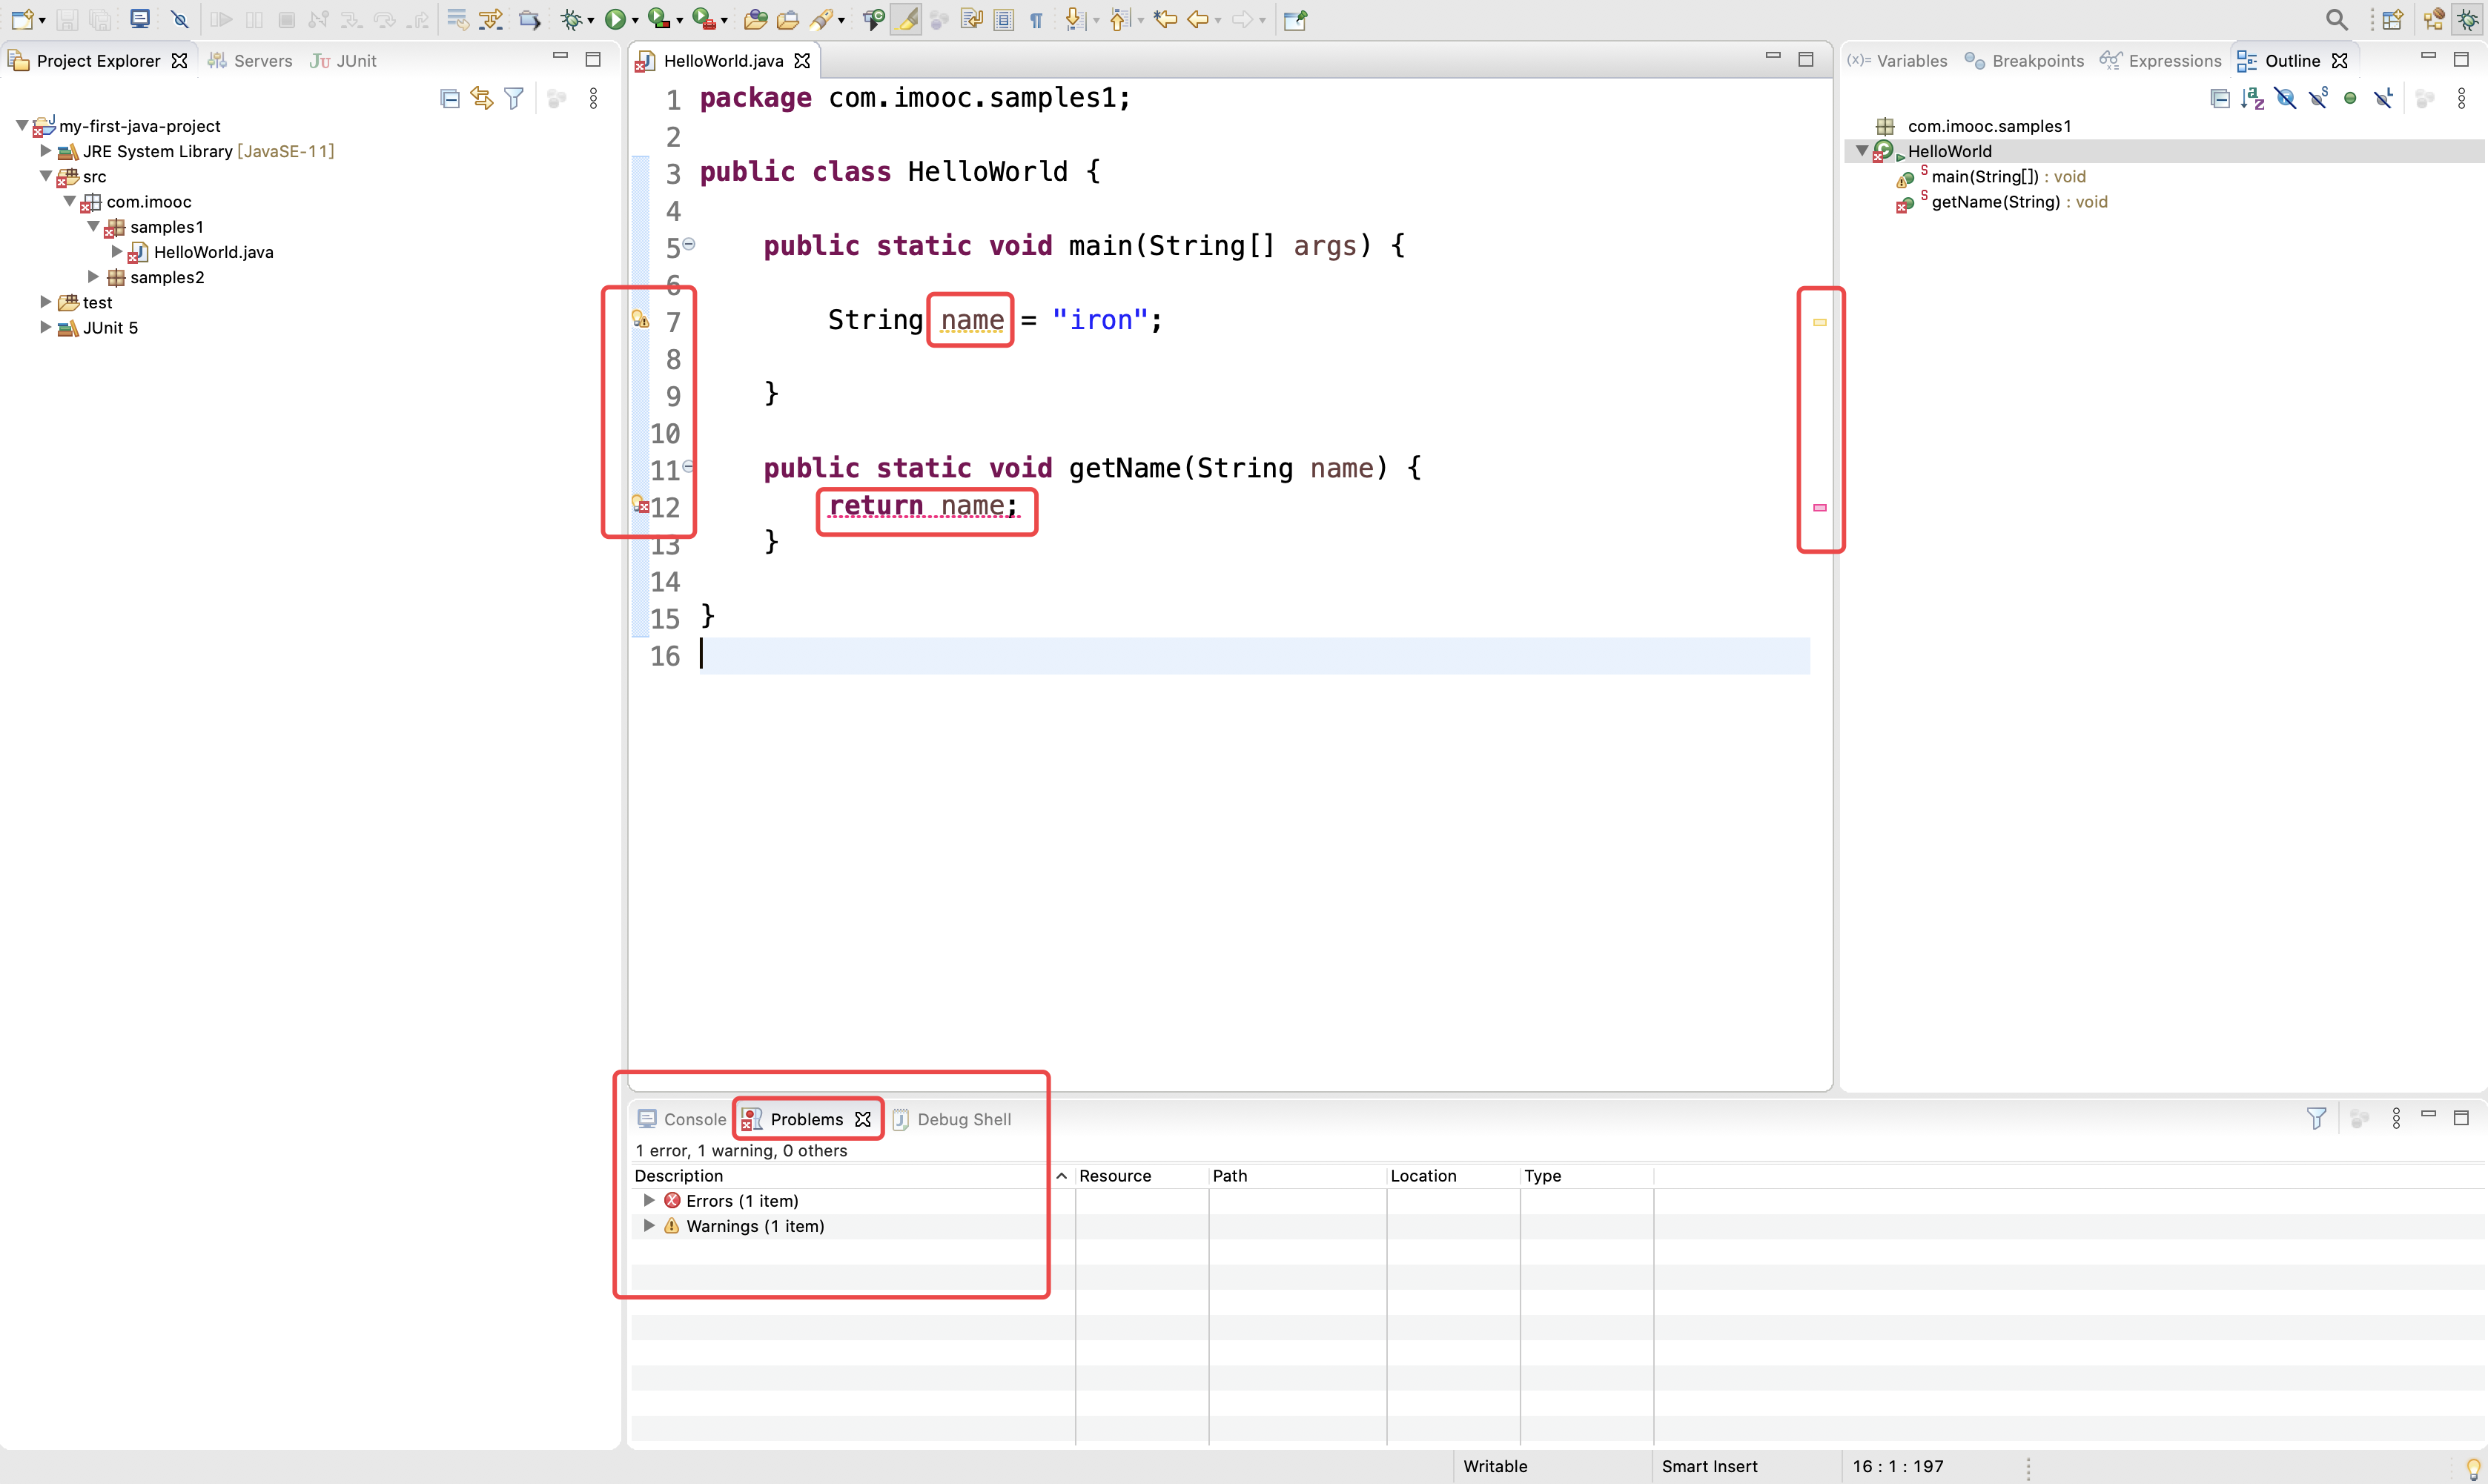Click the External Tools run icon
The width and height of the screenshot is (2488, 1484).
[x=703, y=19]
